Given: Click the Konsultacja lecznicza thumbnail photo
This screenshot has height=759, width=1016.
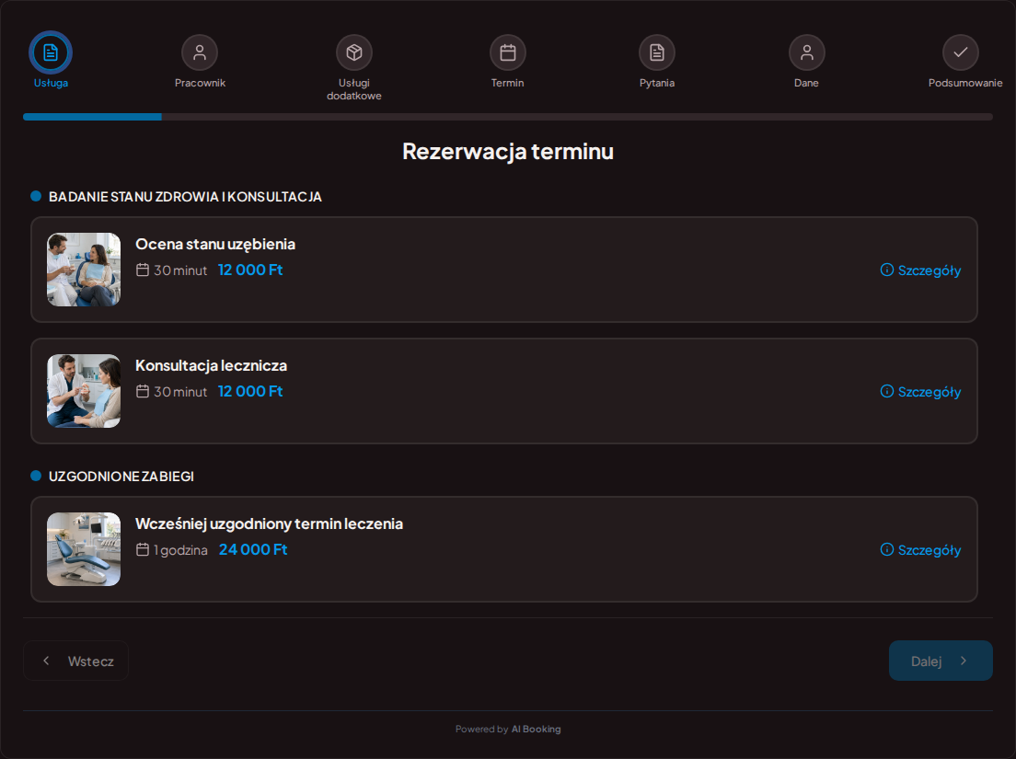Looking at the screenshot, I should coord(84,390).
